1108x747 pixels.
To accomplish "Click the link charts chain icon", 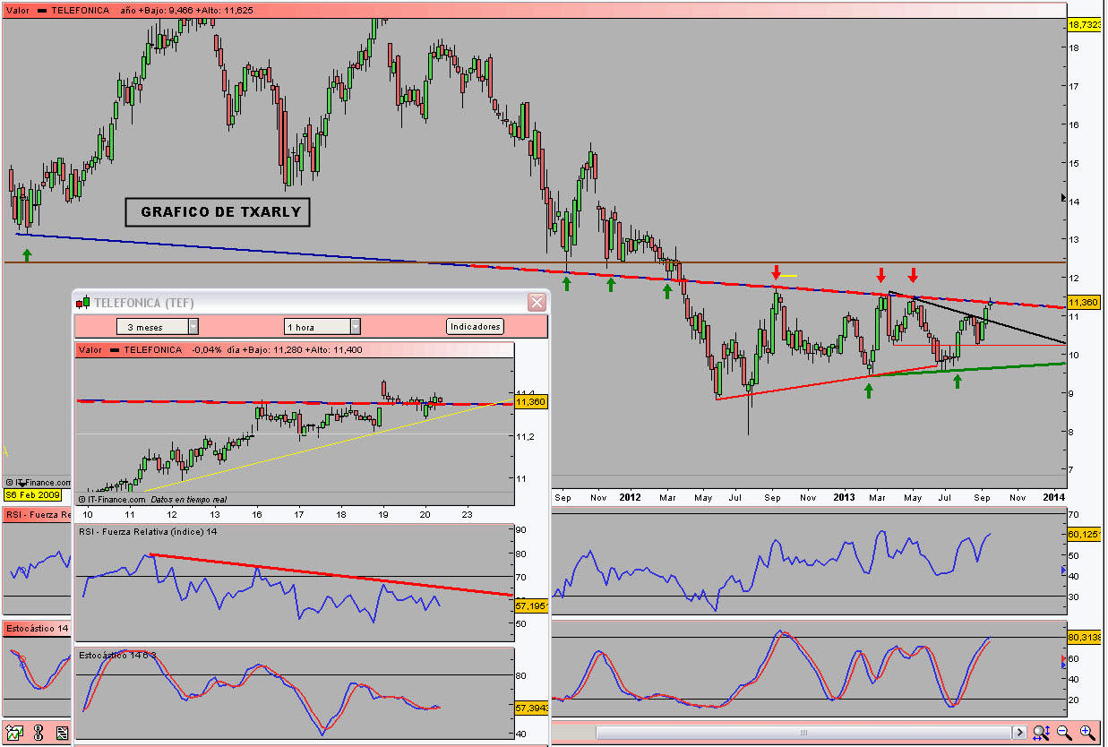I will (39, 734).
